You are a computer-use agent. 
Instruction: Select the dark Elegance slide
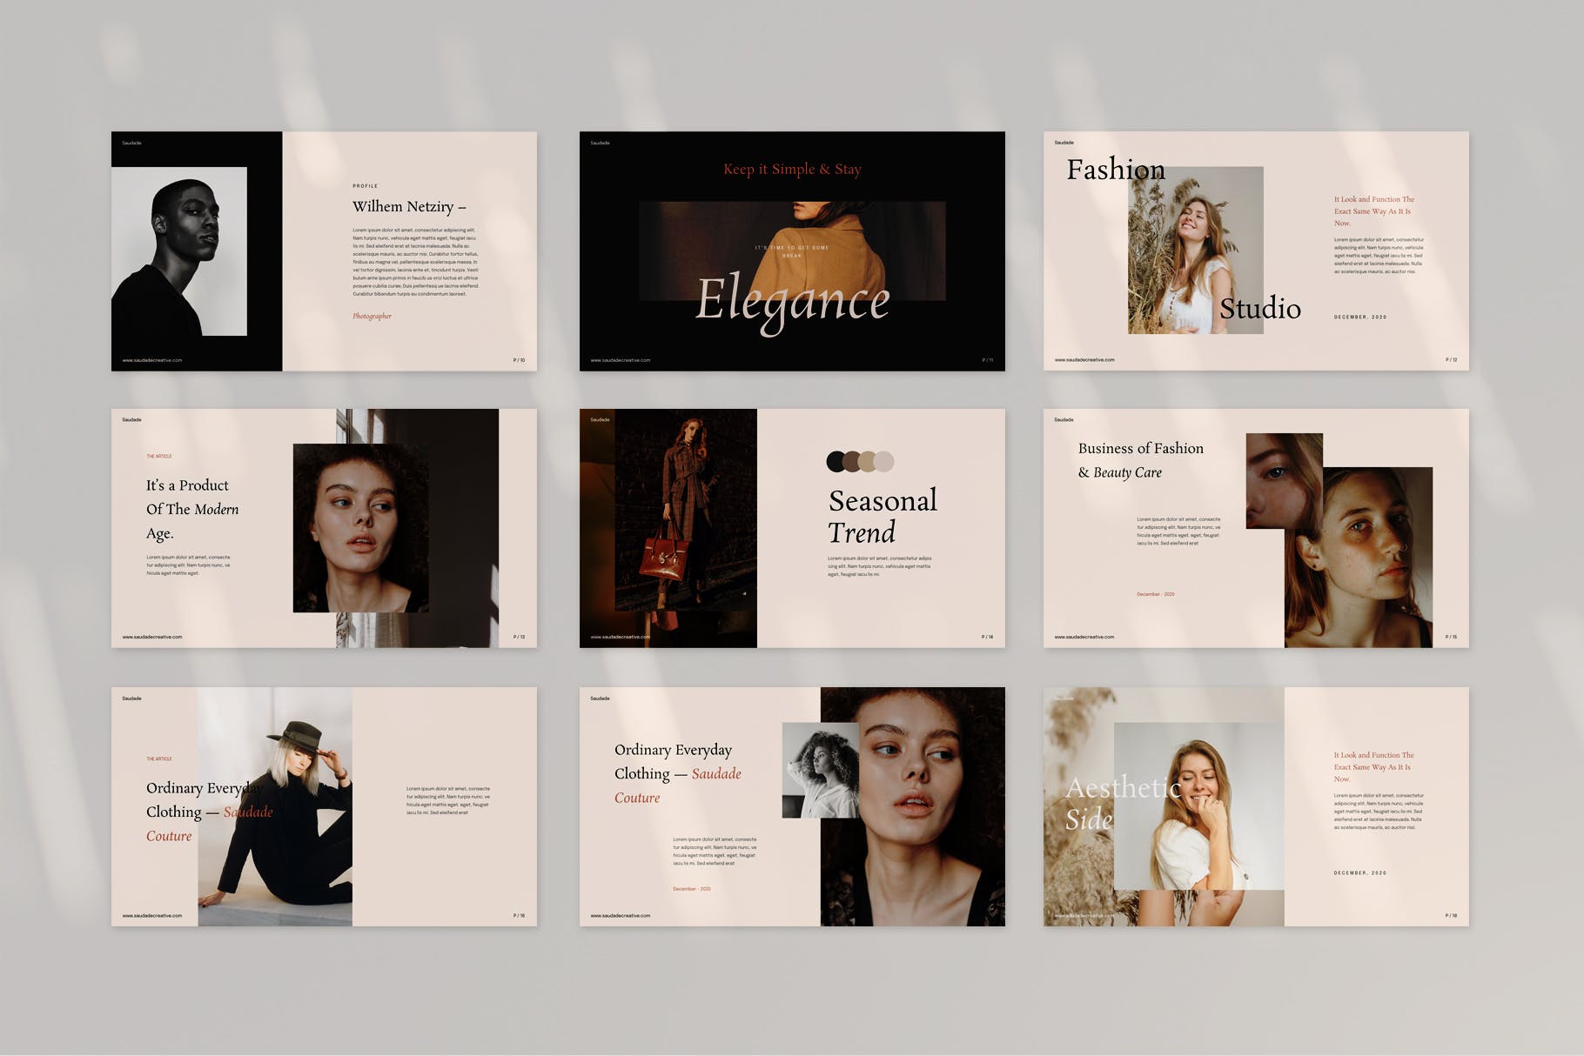coord(792,251)
